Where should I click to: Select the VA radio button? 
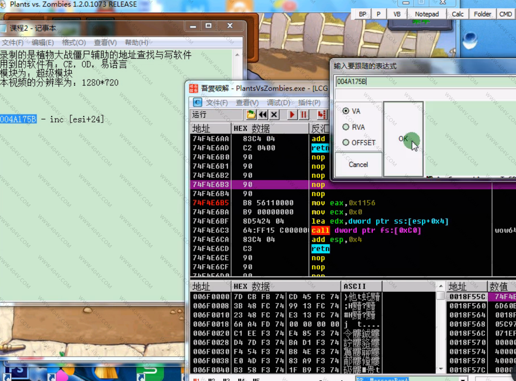[346, 111]
